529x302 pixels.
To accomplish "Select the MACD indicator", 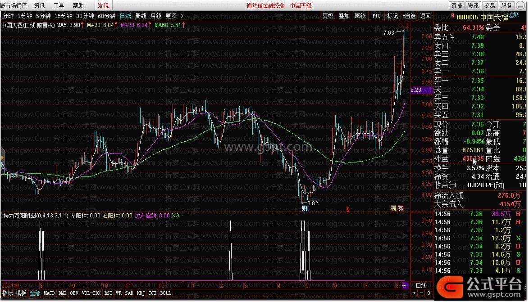I will pyautogui.click(x=49, y=293).
